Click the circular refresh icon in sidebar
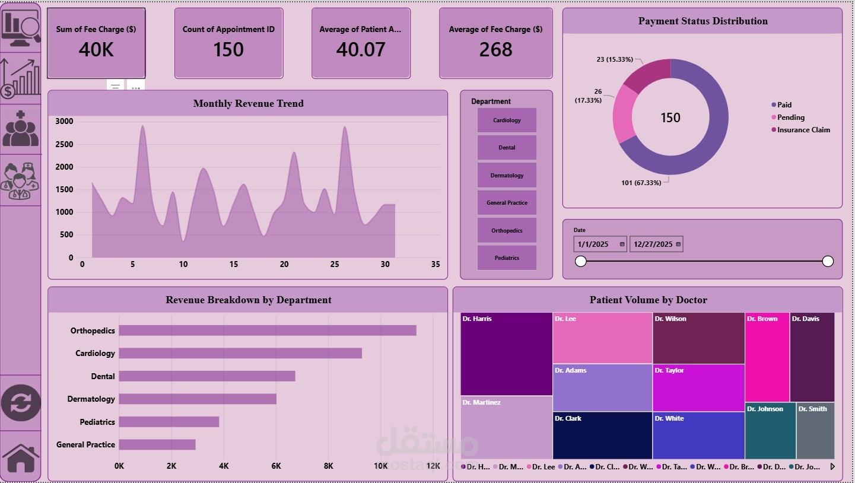The height and width of the screenshot is (483, 855). pos(21,403)
